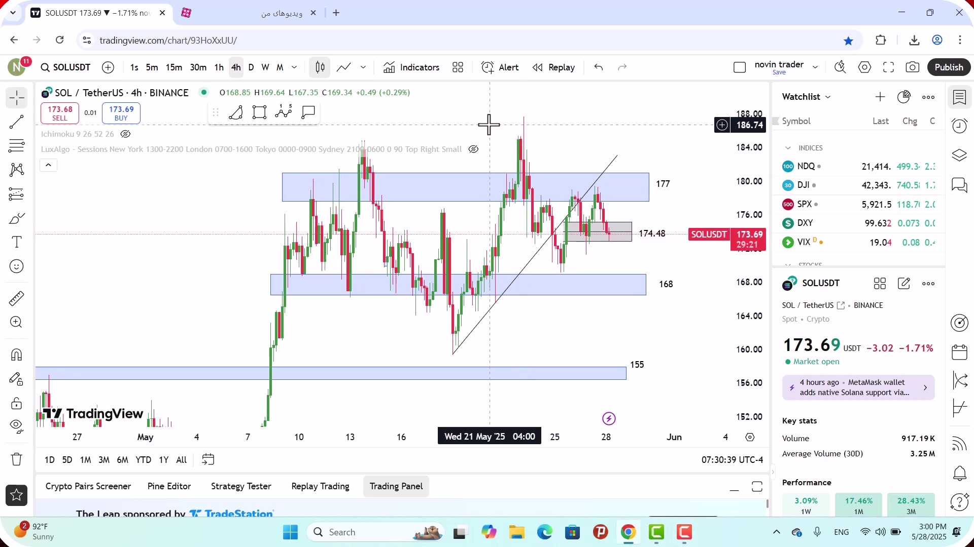Select the brush drawing tool
974x547 pixels.
tap(17, 218)
